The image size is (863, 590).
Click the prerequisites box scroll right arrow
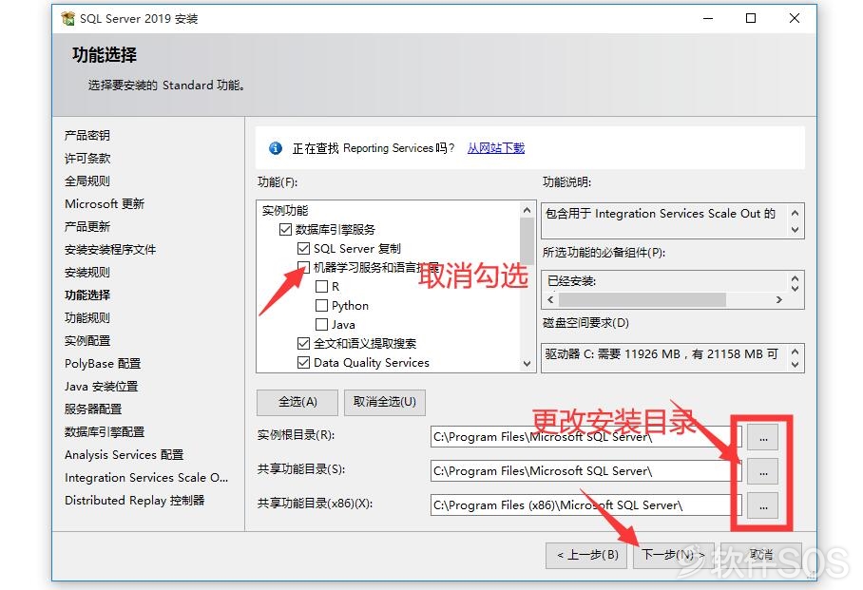778,299
